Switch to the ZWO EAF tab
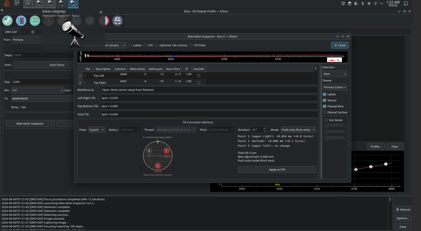The width and height of the screenshot is (421, 231). click(x=11, y=32)
